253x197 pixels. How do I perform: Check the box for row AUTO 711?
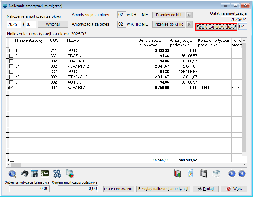tap(11, 51)
